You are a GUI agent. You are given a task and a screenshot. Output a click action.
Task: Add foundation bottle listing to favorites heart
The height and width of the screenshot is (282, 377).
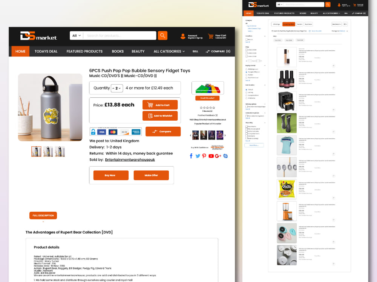coord(334,65)
